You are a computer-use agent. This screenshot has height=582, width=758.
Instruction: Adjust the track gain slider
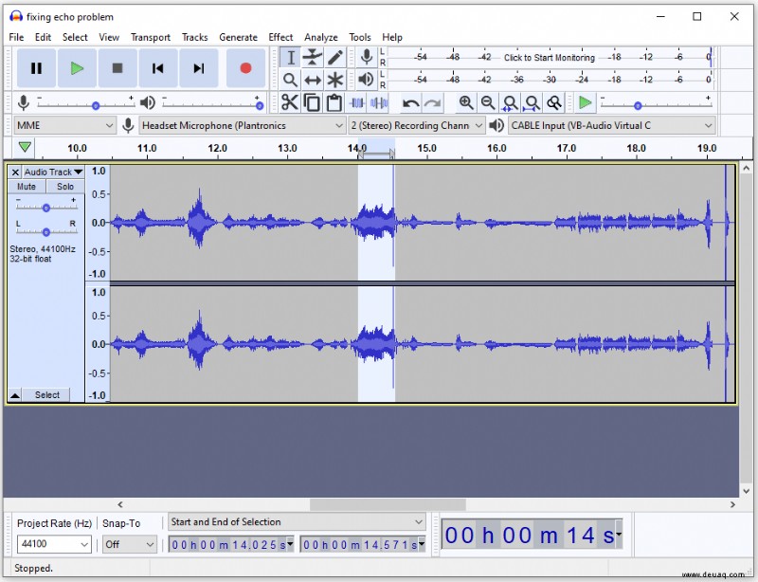tap(45, 208)
